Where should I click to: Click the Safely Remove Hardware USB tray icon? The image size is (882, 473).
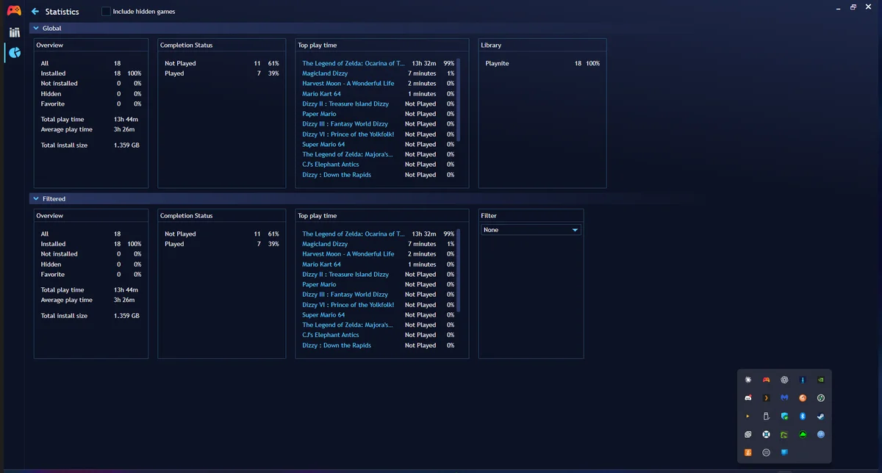766,416
